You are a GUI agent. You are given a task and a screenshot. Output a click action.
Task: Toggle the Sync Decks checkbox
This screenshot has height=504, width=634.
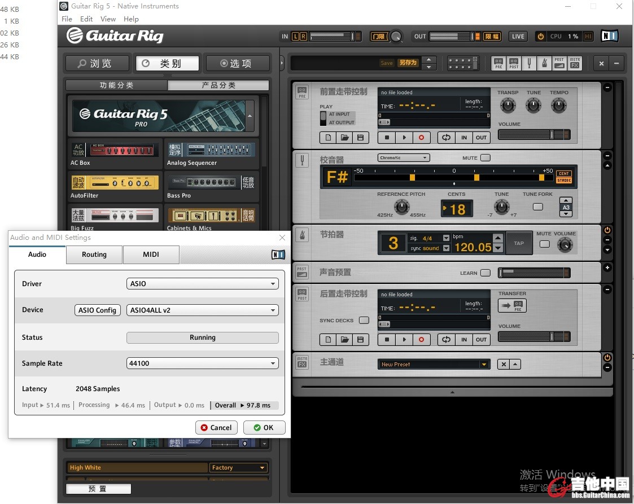coord(364,321)
